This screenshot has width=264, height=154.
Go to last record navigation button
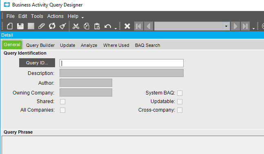(x=245, y=26)
